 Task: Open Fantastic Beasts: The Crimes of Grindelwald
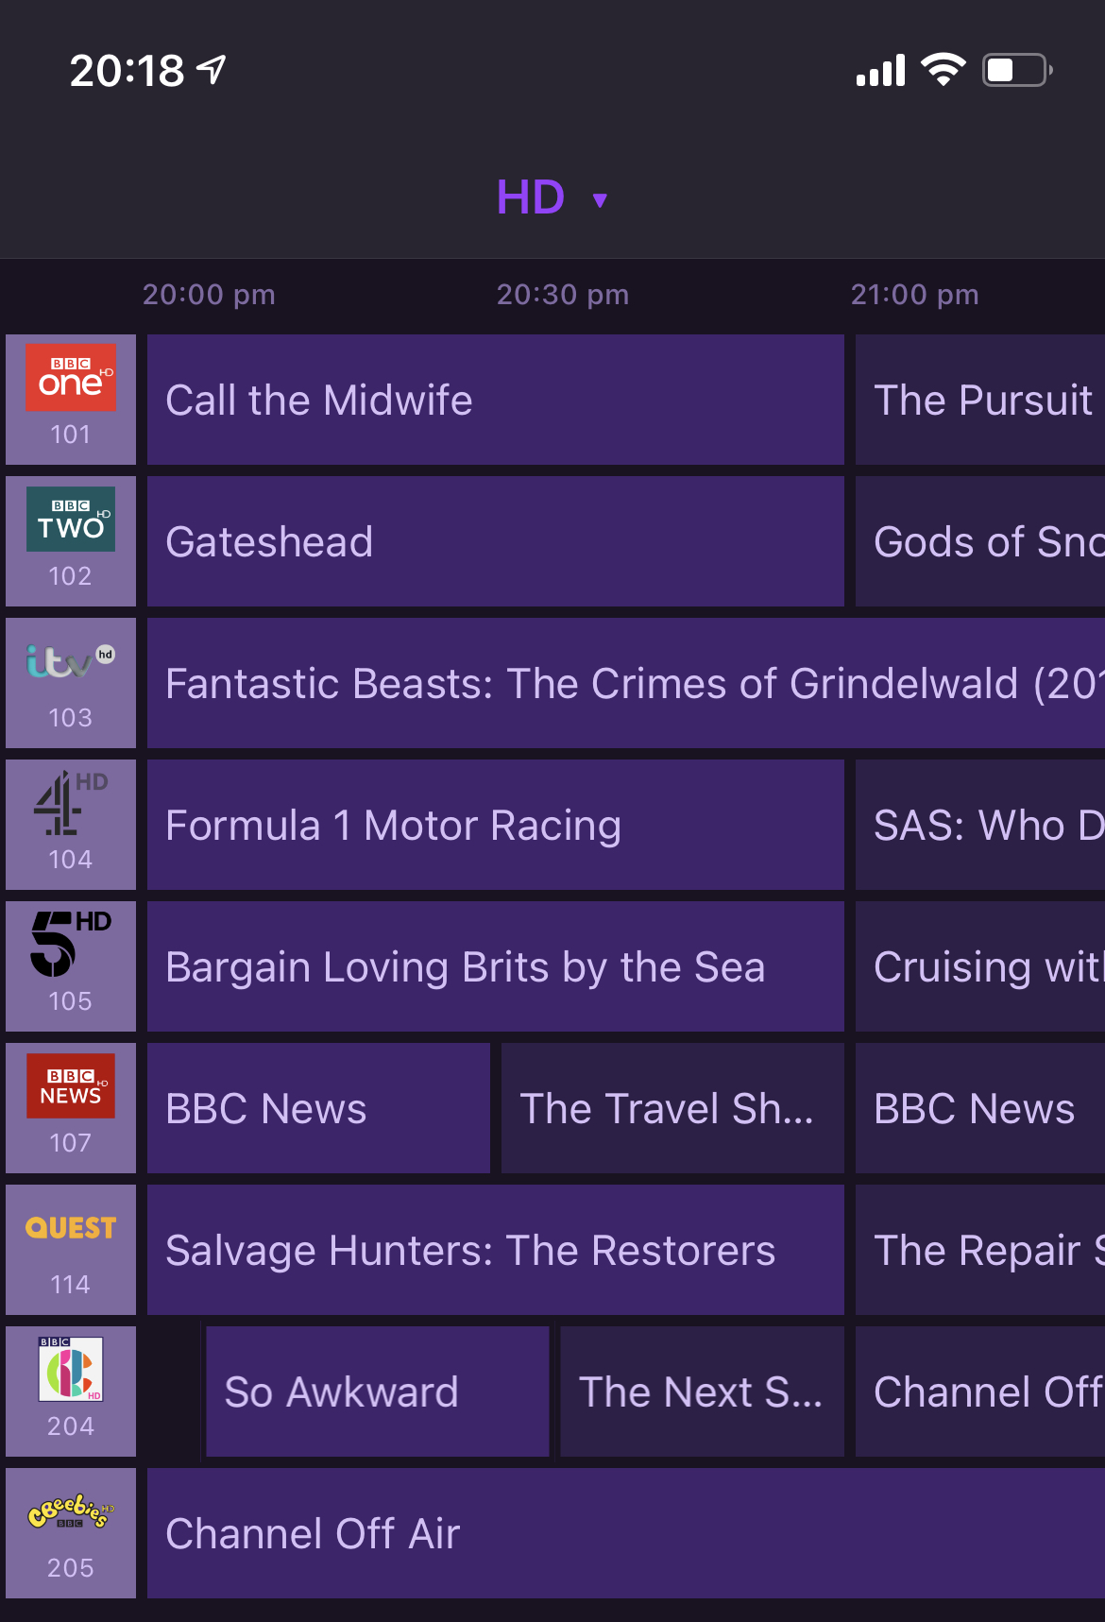pyautogui.click(x=625, y=683)
